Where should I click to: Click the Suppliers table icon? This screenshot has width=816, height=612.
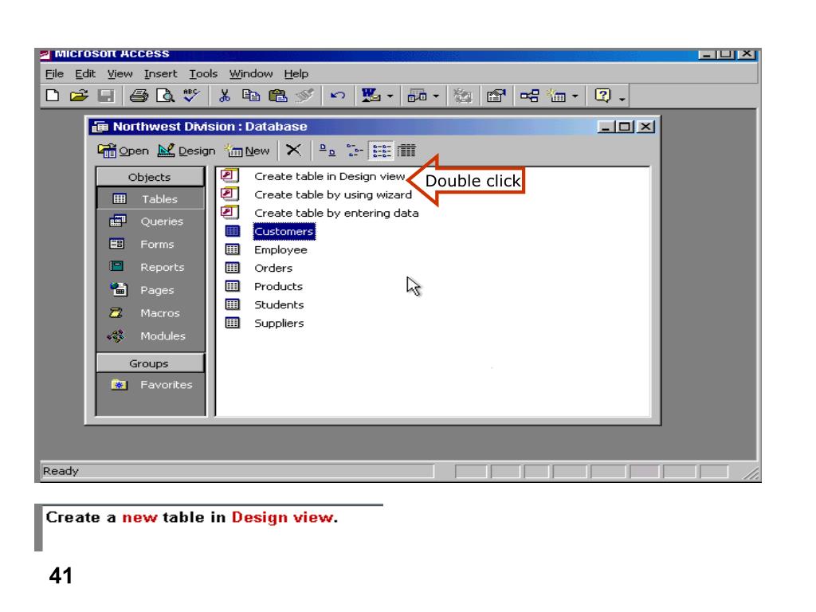pos(232,323)
